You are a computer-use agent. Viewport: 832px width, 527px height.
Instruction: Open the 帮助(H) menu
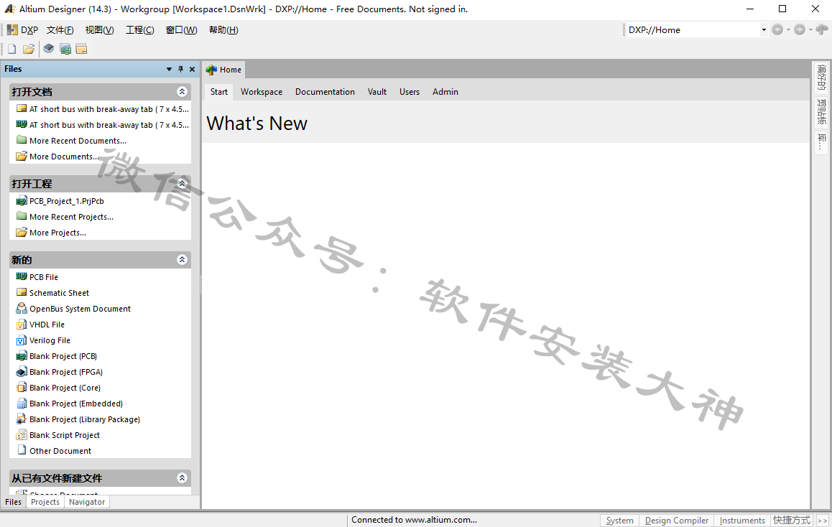(223, 30)
